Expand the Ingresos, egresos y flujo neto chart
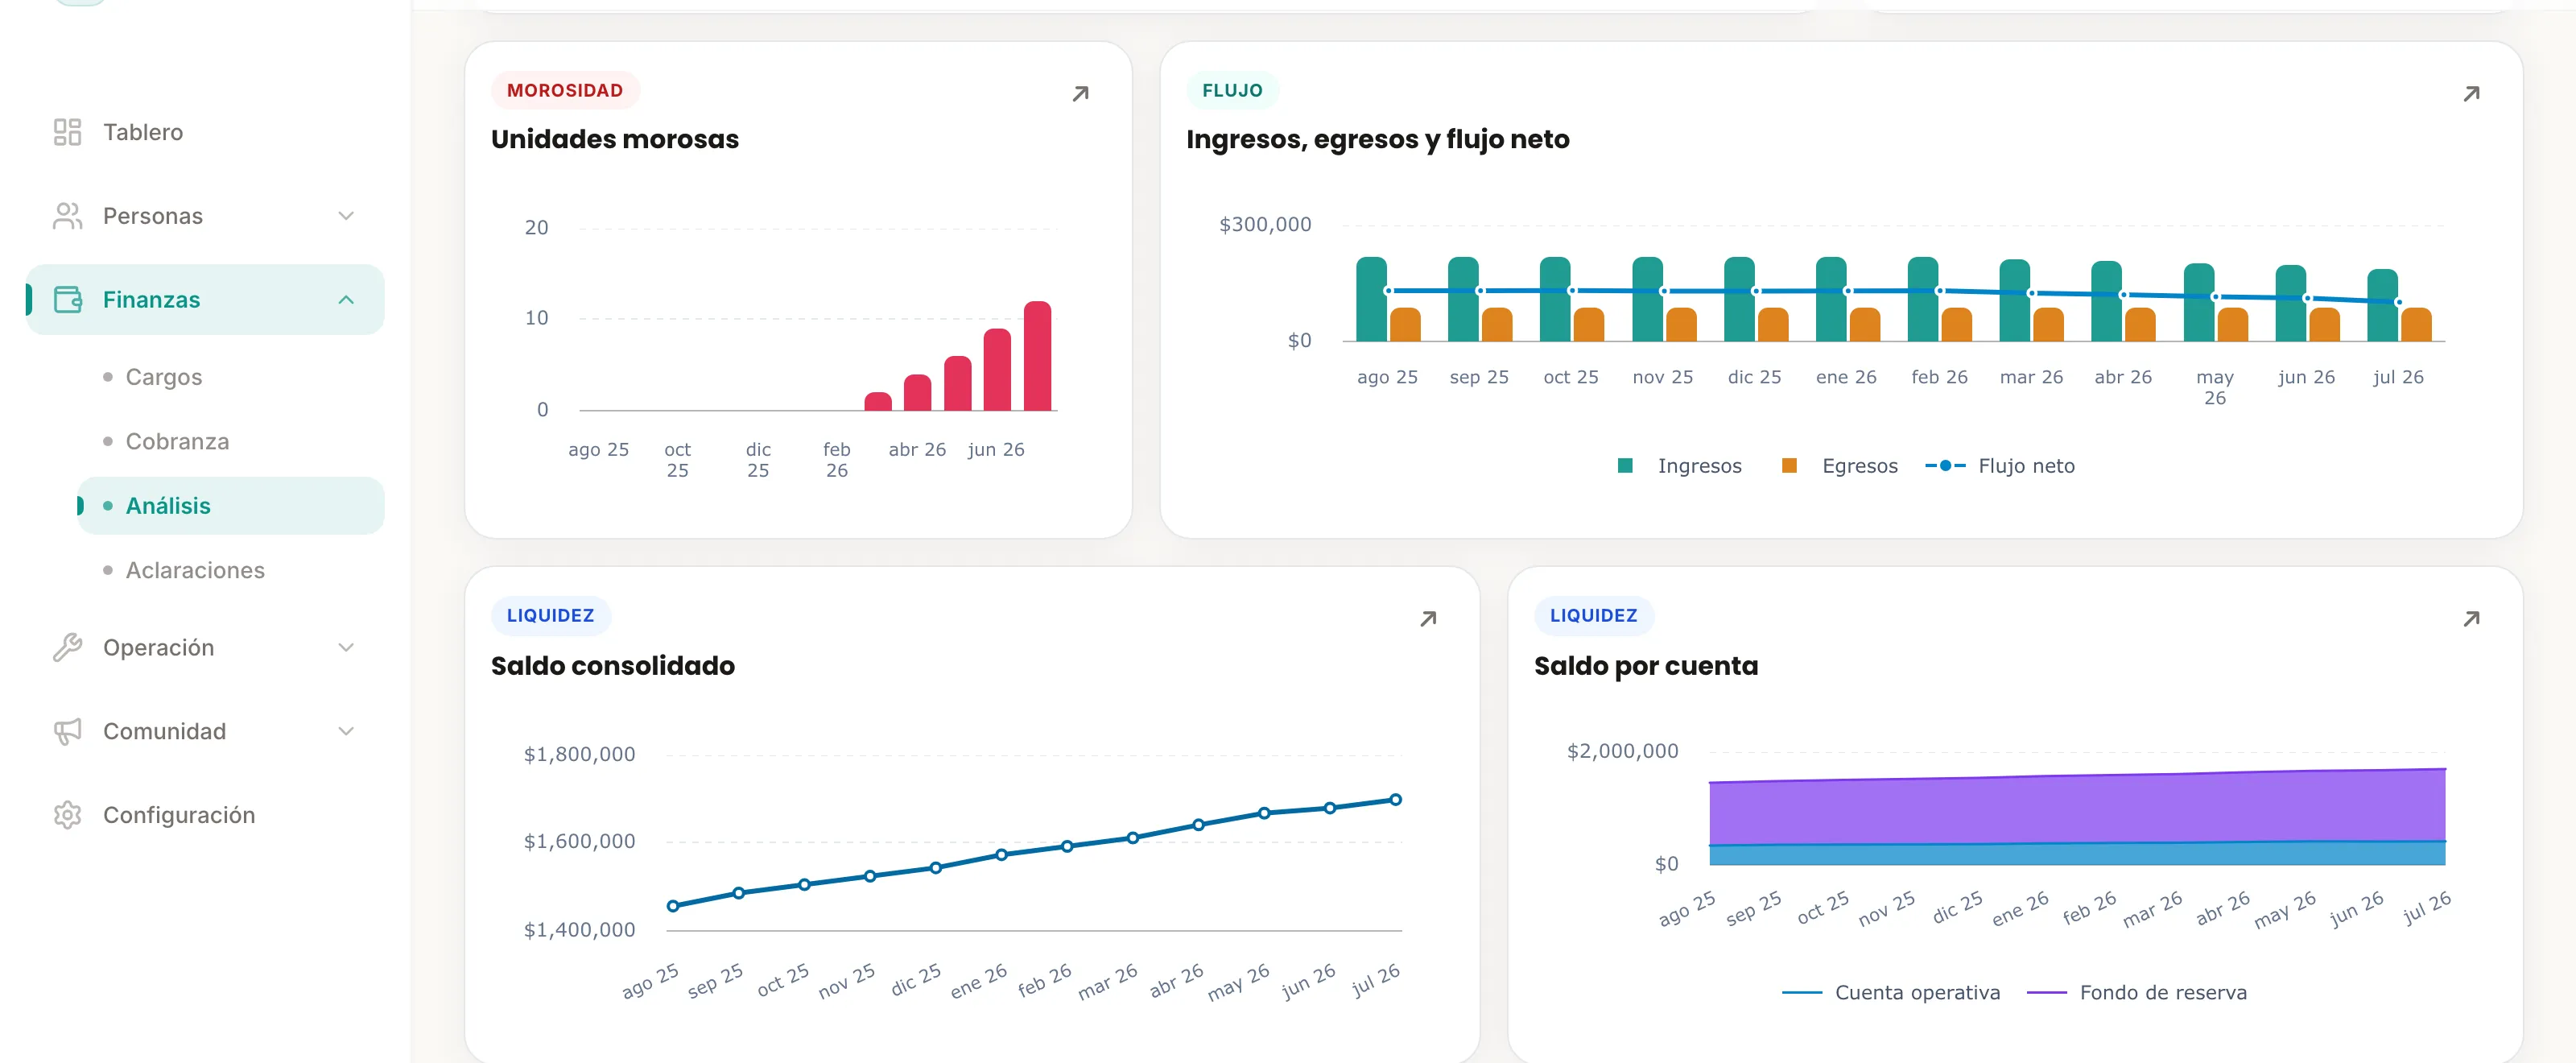Image resolution: width=2576 pixels, height=1063 pixels. click(2471, 94)
